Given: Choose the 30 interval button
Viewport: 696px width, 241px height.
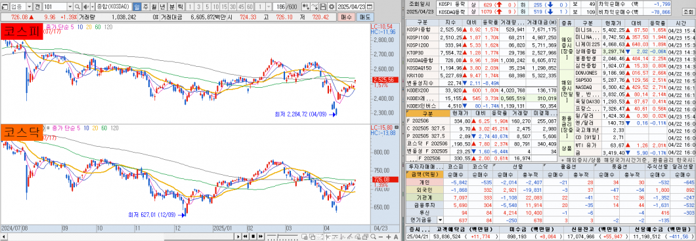Looking at the screenshot, I should tap(232, 7).
